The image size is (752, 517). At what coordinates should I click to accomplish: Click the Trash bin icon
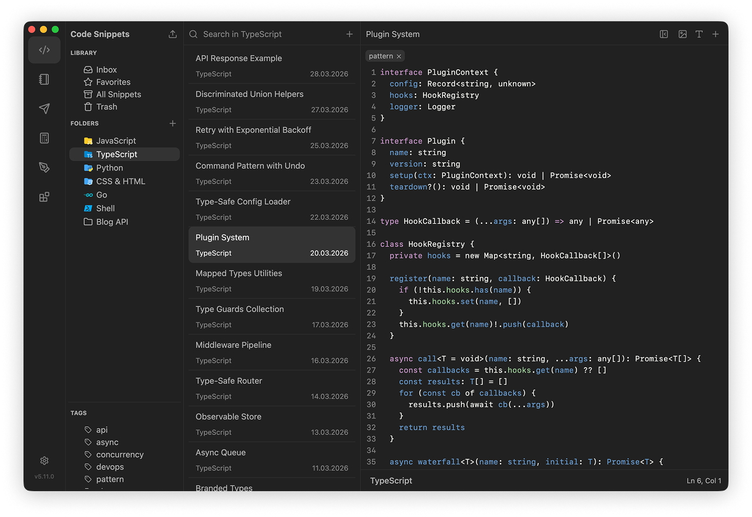(x=88, y=107)
